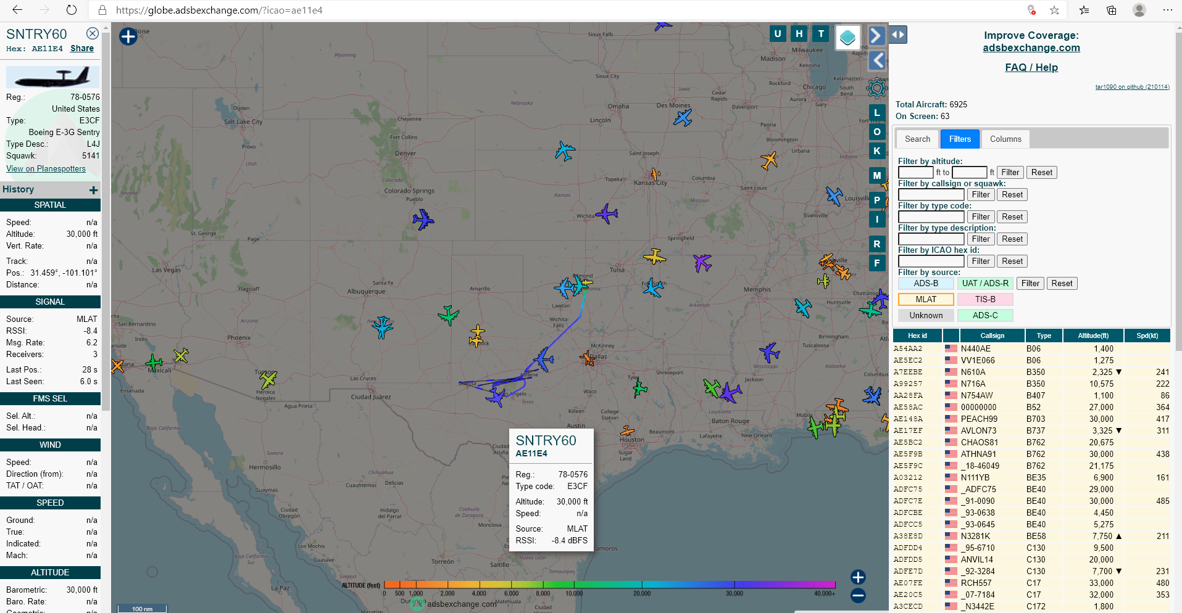Select the TIS-B source filter
1182x613 pixels.
pyautogui.click(x=985, y=300)
